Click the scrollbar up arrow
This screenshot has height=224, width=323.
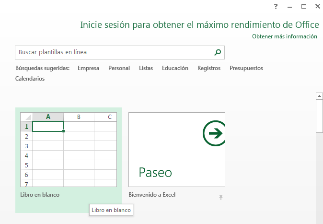coord(319,96)
